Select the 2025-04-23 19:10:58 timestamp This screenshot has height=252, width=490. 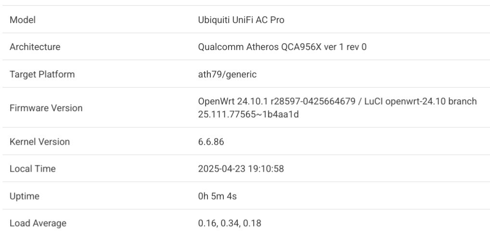click(x=241, y=169)
